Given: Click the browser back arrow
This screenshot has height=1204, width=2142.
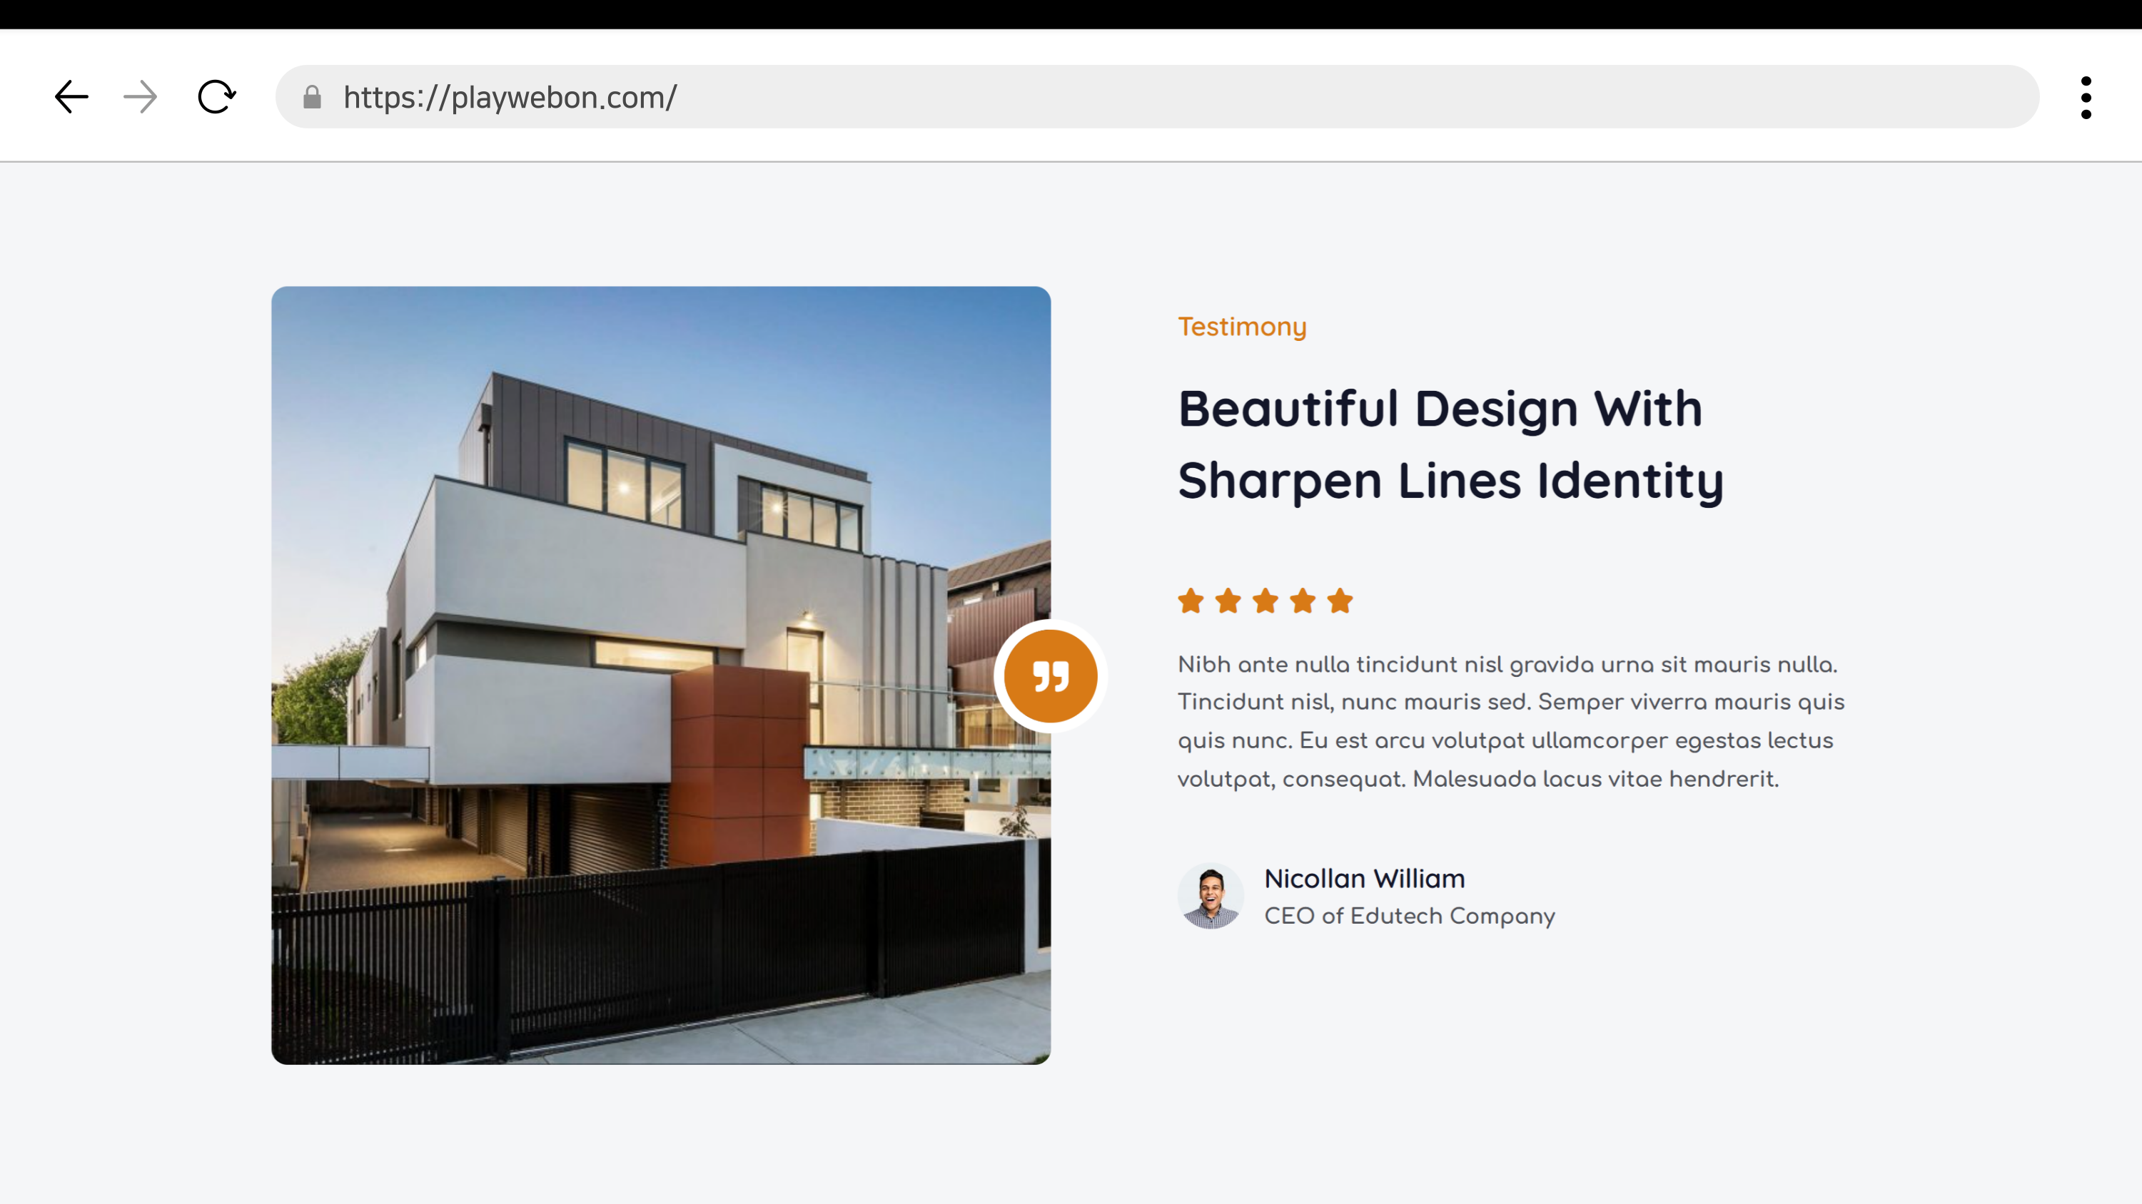Looking at the screenshot, I should (x=71, y=97).
